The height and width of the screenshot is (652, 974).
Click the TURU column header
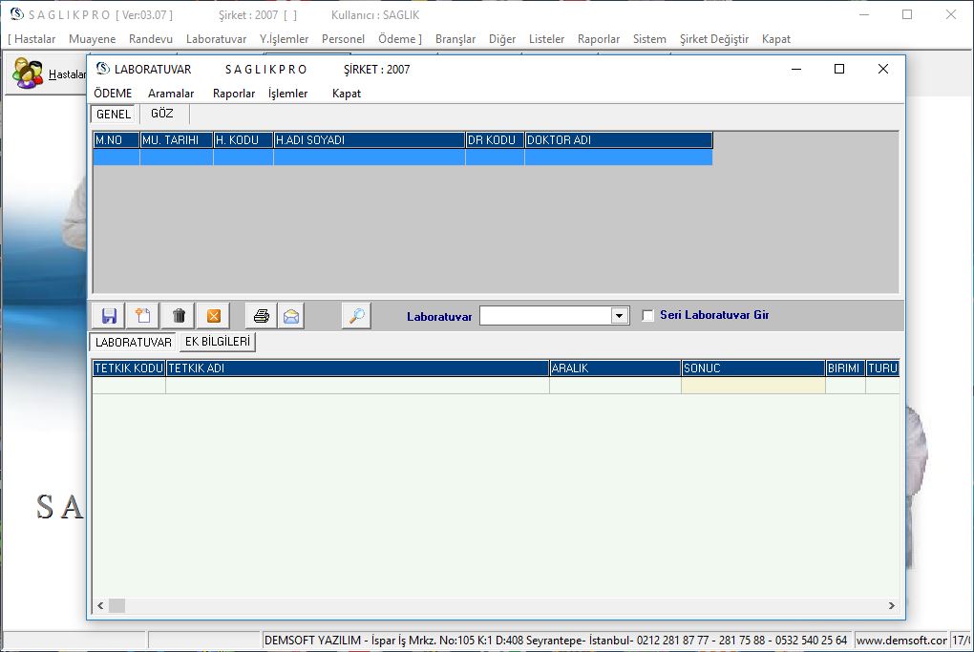(882, 368)
